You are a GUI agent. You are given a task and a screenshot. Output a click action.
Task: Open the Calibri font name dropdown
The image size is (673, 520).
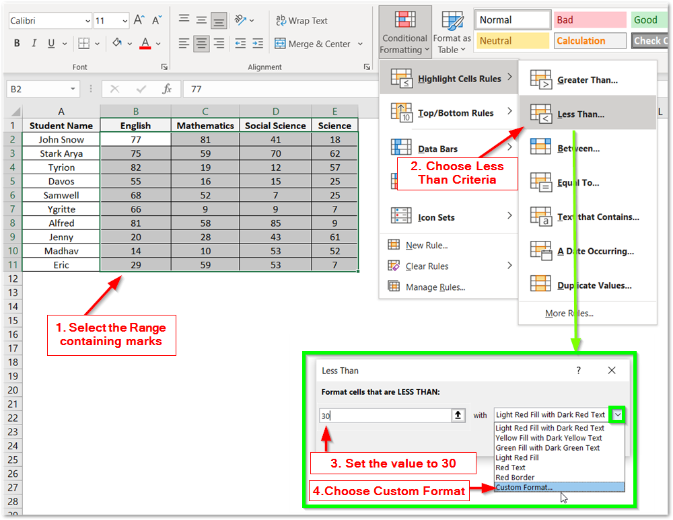[x=88, y=20]
